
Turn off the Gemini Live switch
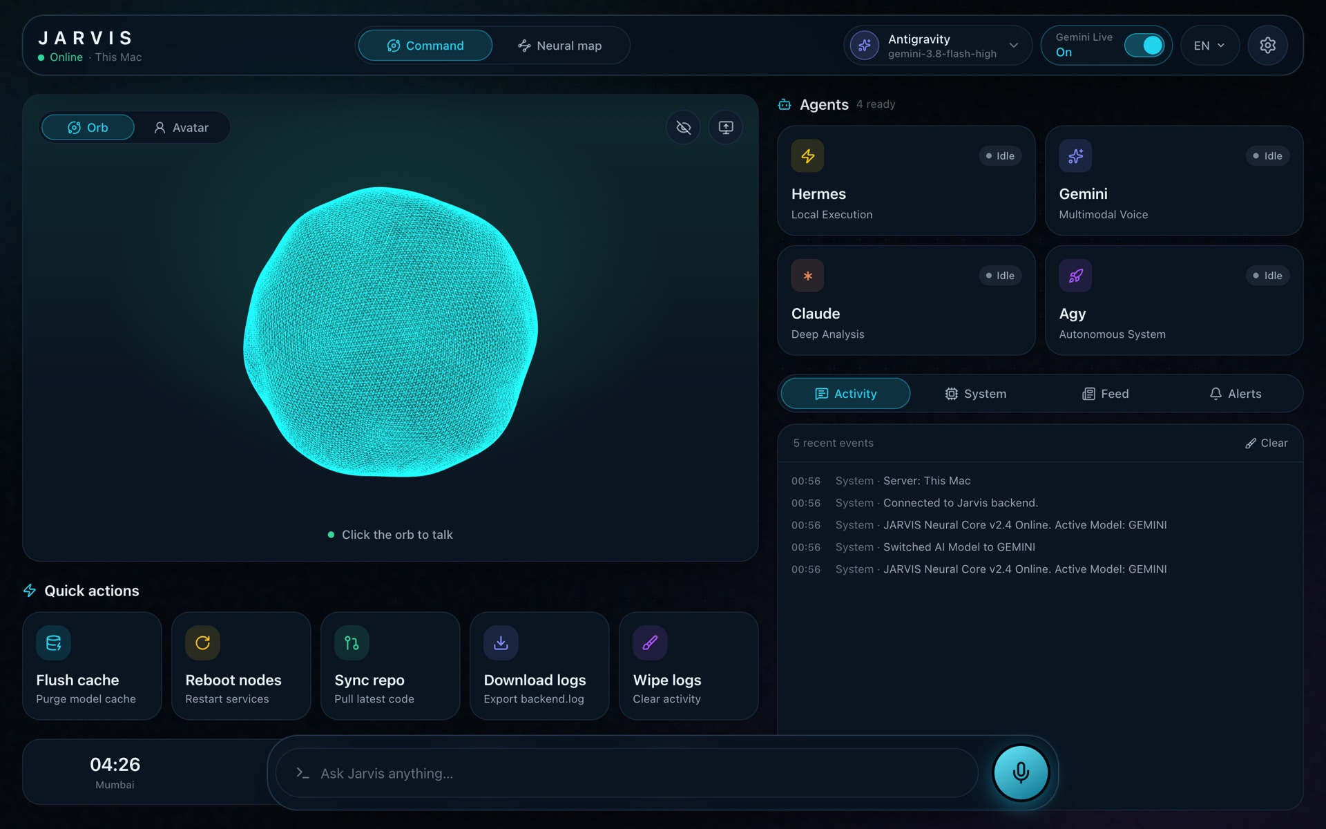click(1144, 46)
